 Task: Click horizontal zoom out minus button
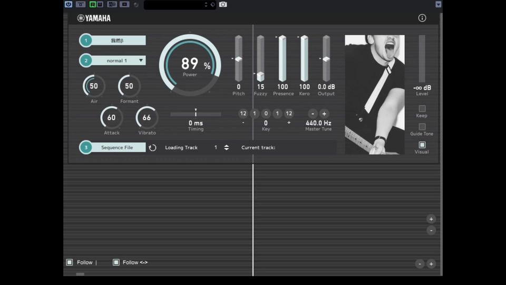(420, 264)
